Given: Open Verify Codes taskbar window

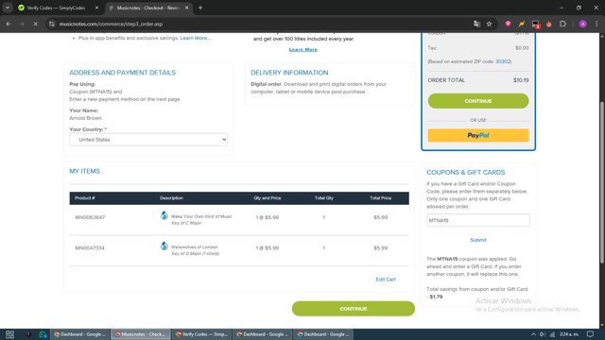Looking at the screenshot, I should [201, 334].
